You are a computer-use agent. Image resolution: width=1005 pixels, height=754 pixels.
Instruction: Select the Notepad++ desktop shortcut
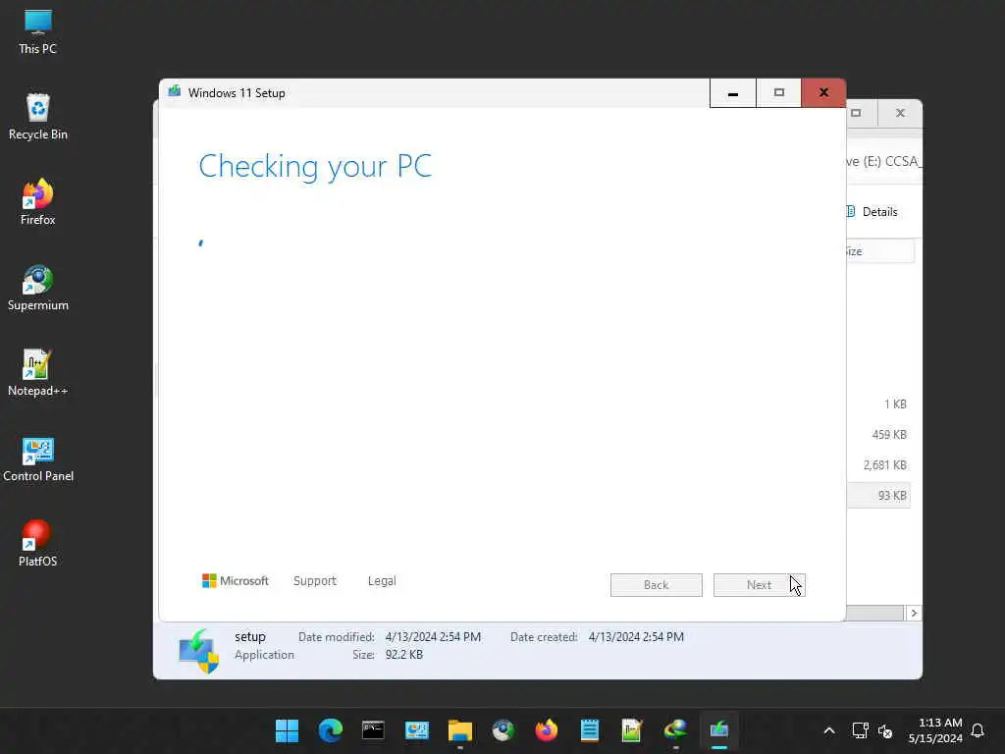[37, 373]
